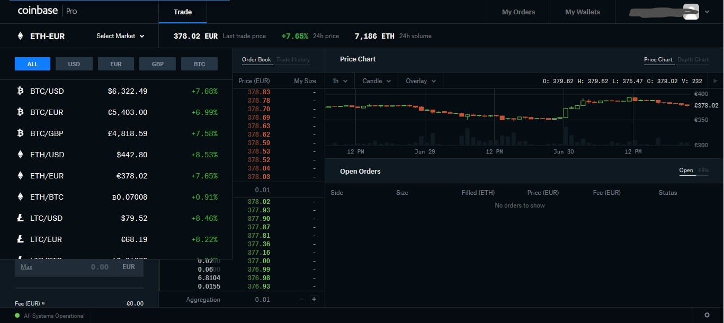The image size is (724, 323).
Task: Open the Candle chart type dropdown
Action: (376, 81)
